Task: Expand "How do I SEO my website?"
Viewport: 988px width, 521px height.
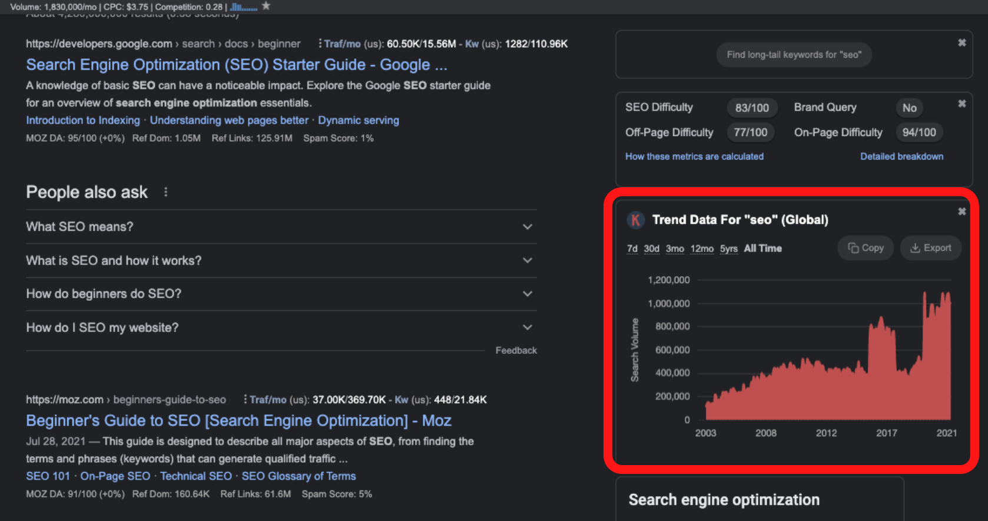Action: [281, 327]
